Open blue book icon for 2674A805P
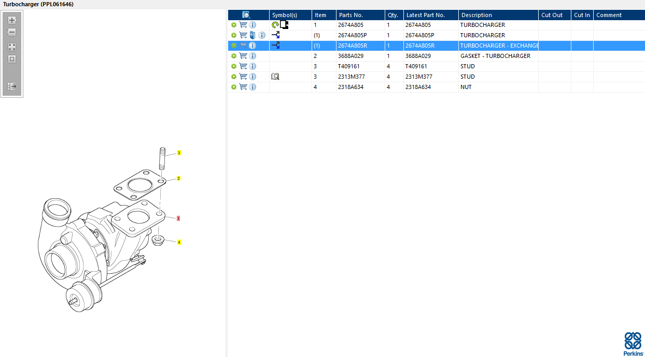The width and height of the screenshot is (645, 357). click(253, 35)
